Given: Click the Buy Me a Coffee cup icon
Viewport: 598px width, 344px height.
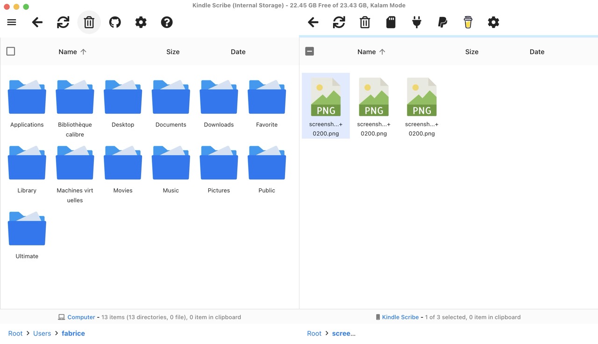Looking at the screenshot, I should point(468,22).
